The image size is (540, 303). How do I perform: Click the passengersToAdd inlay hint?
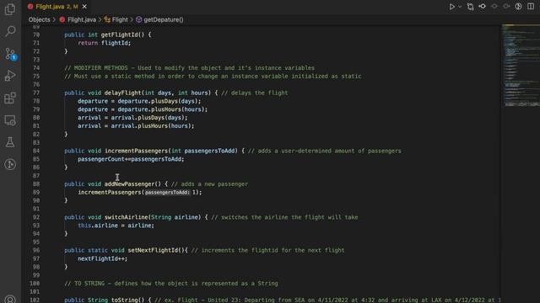167,193
